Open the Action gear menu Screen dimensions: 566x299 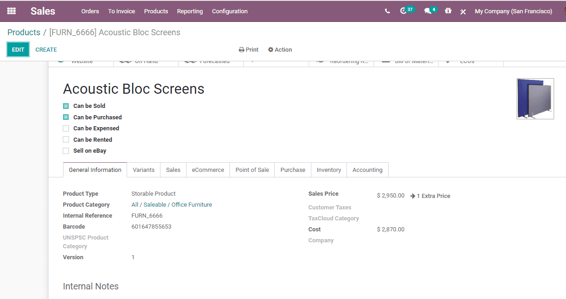[280, 50]
